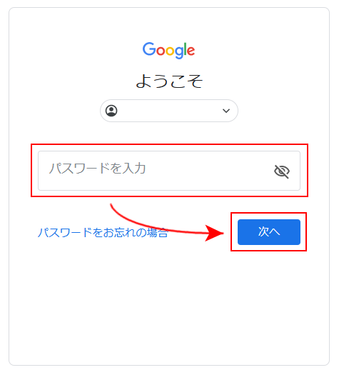The width and height of the screenshot is (339, 375).
Task: Open the パスワードをお忘れの場合 link
Action: (103, 232)
